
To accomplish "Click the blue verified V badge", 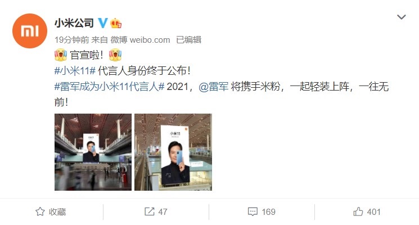I will point(103,23).
